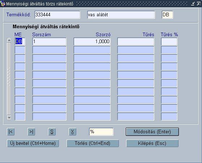Click Törlés (Ctrl+End) button
The height and width of the screenshot is (163, 202).
pos(93,143)
